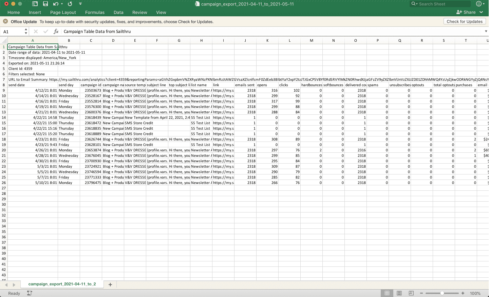
Task: Open the Formulas ribbon tab
Action: tap(95, 12)
